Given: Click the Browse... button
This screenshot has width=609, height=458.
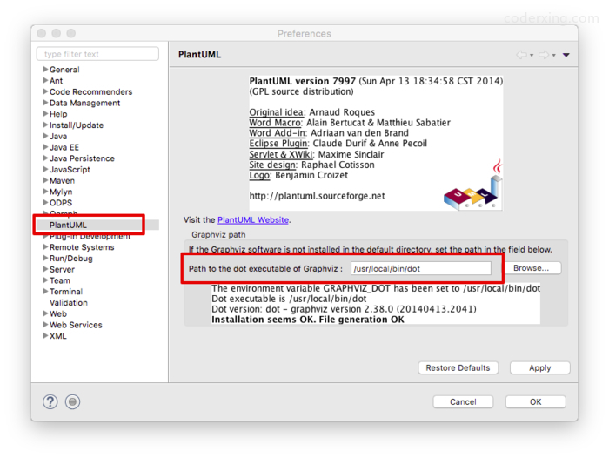Looking at the screenshot, I should pyautogui.click(x=531, y=268).
